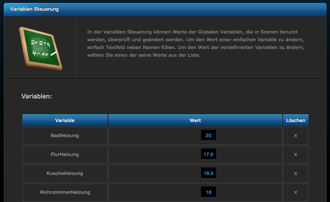Remove the WohnzimmerHeizung variable with X

(x=295, y=193)
